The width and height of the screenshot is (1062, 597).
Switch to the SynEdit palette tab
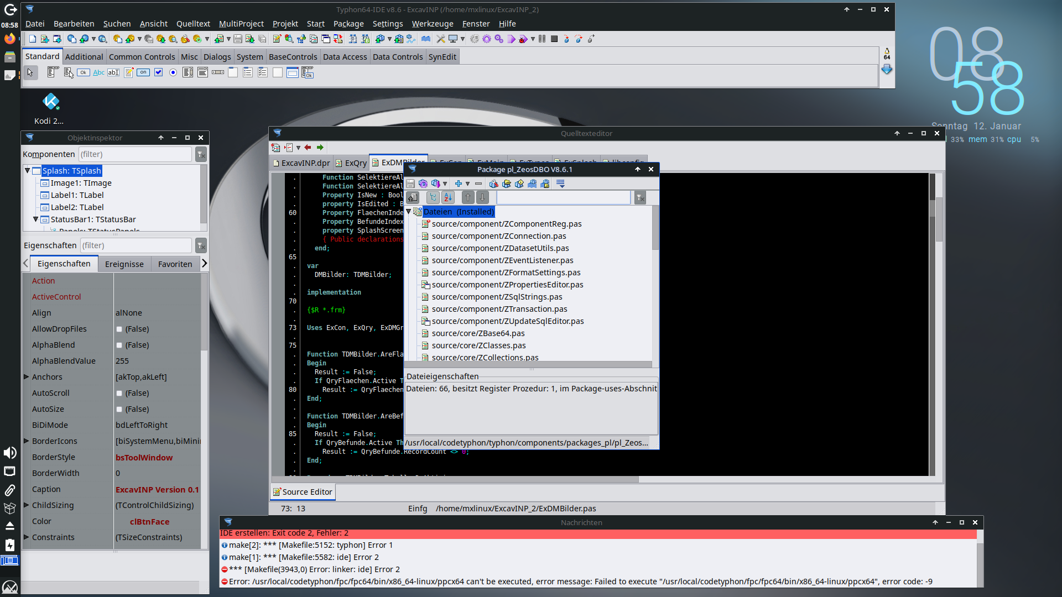tap(442, 57)
